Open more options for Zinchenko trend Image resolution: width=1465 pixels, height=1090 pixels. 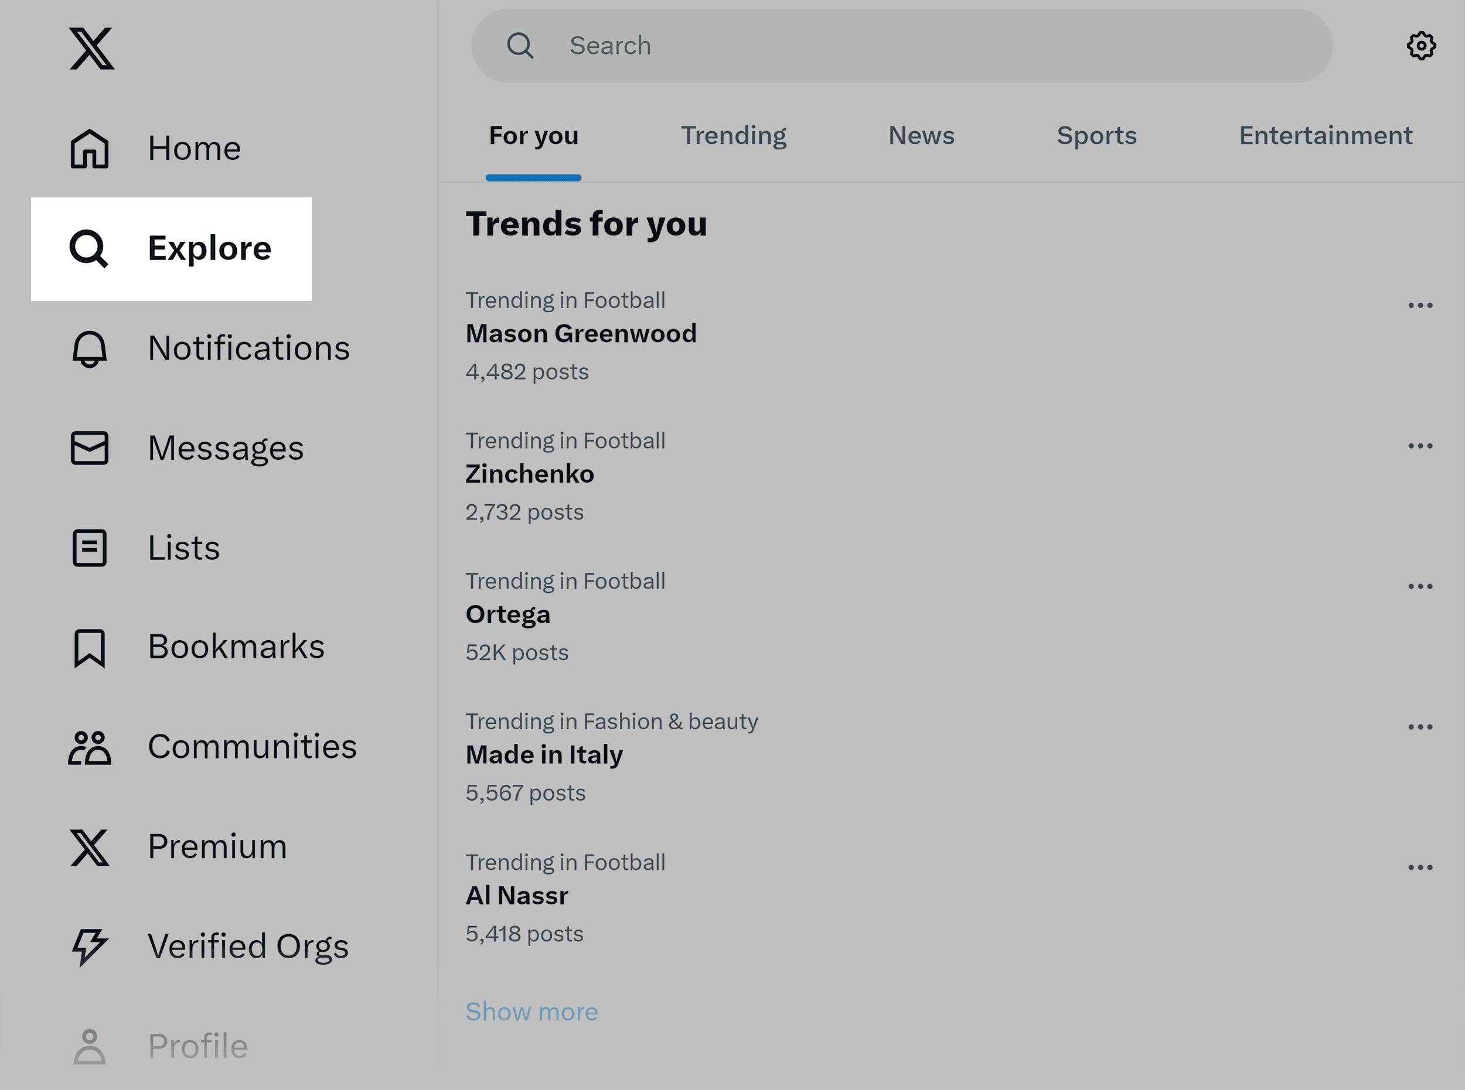pos(1419,446)
